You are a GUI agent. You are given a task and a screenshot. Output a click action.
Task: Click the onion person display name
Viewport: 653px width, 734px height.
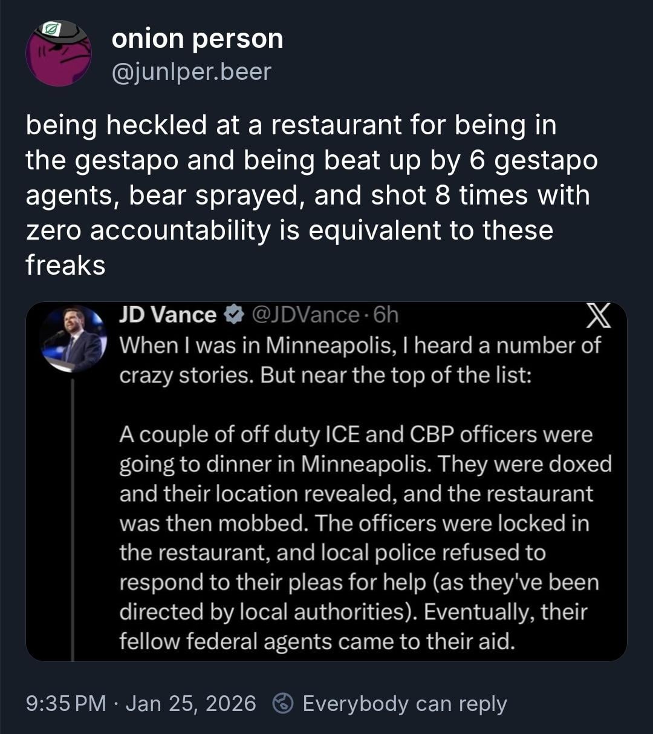197,39
